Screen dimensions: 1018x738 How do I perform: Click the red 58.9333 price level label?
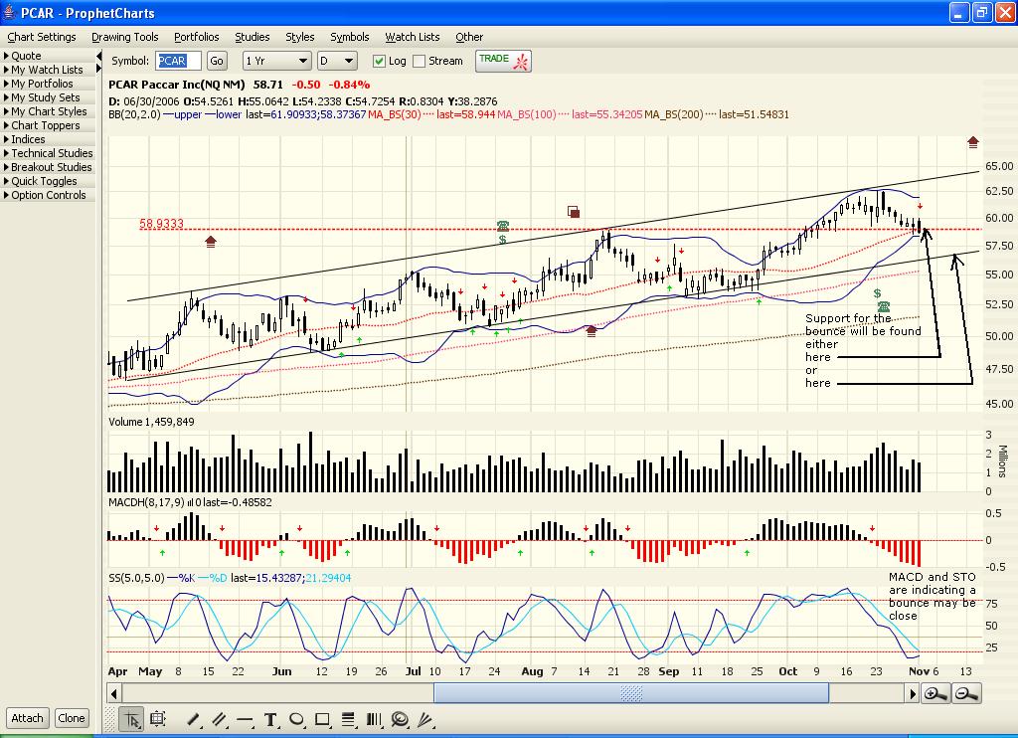coord(162,224)
